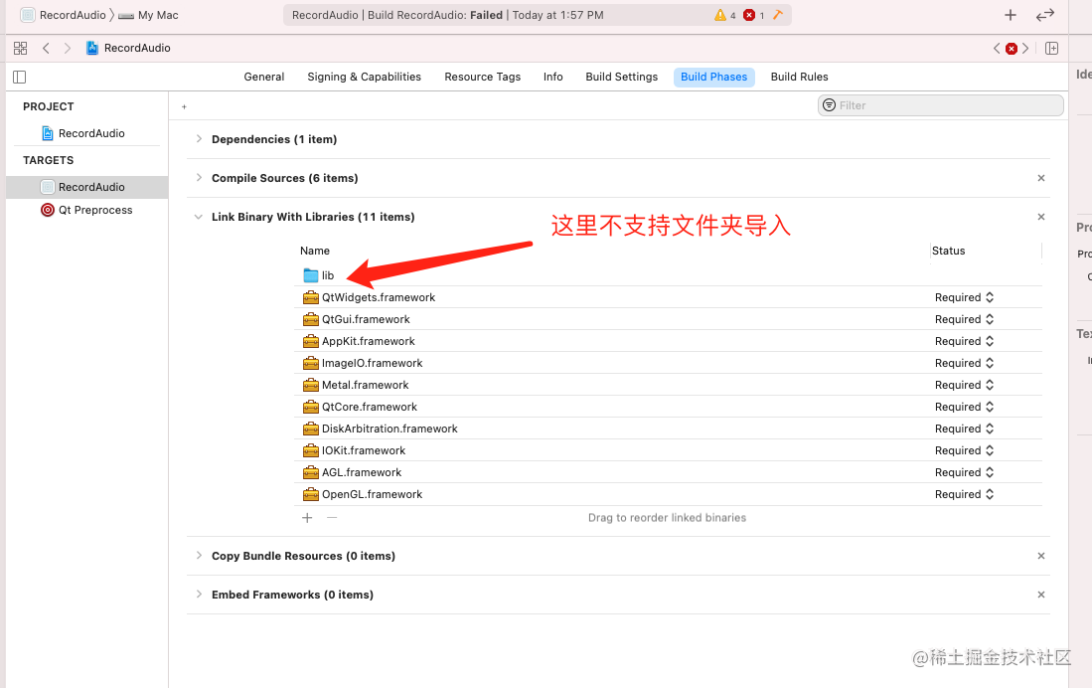Image resolution: width=1092 pixels, height=688 pixels.
Task: Toggle the project and targets list sidebar
Action: point(20,77)
